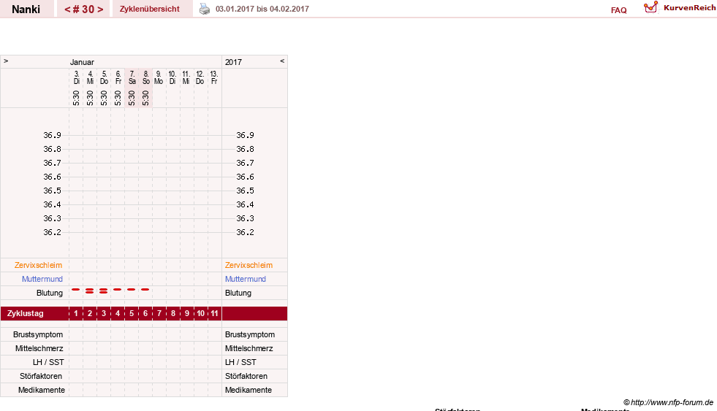The image size is (717, 411).
Task: Select date column 10. Di
Action: pos(172,77)
